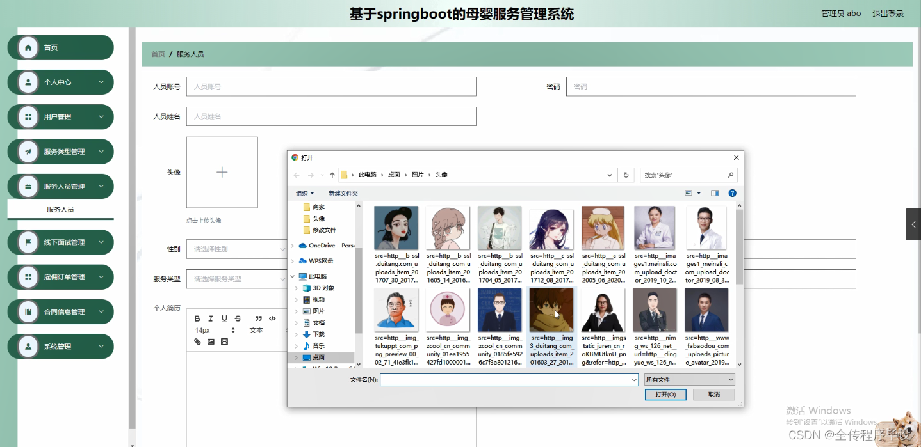921x447 pixels.
Task: Toggle underline formatting in the editor
Action: coord(224,319)
